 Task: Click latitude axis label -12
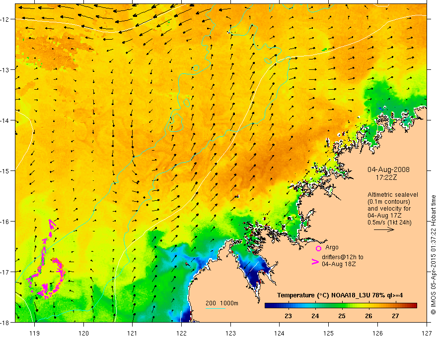click(5, 19)
